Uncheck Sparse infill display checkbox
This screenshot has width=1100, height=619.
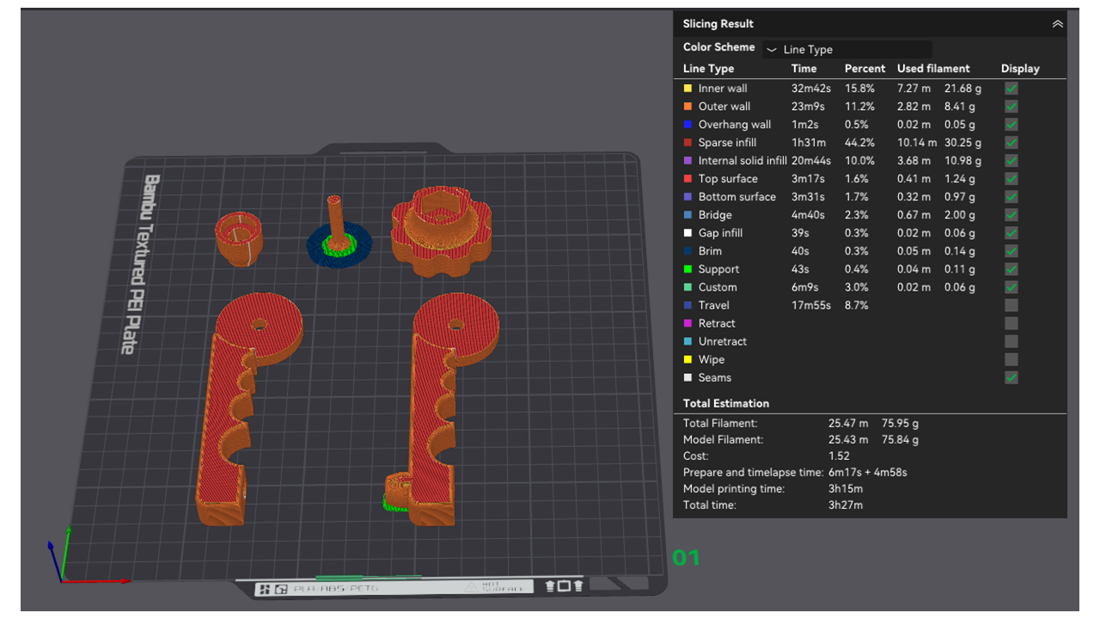point(1011,143)
